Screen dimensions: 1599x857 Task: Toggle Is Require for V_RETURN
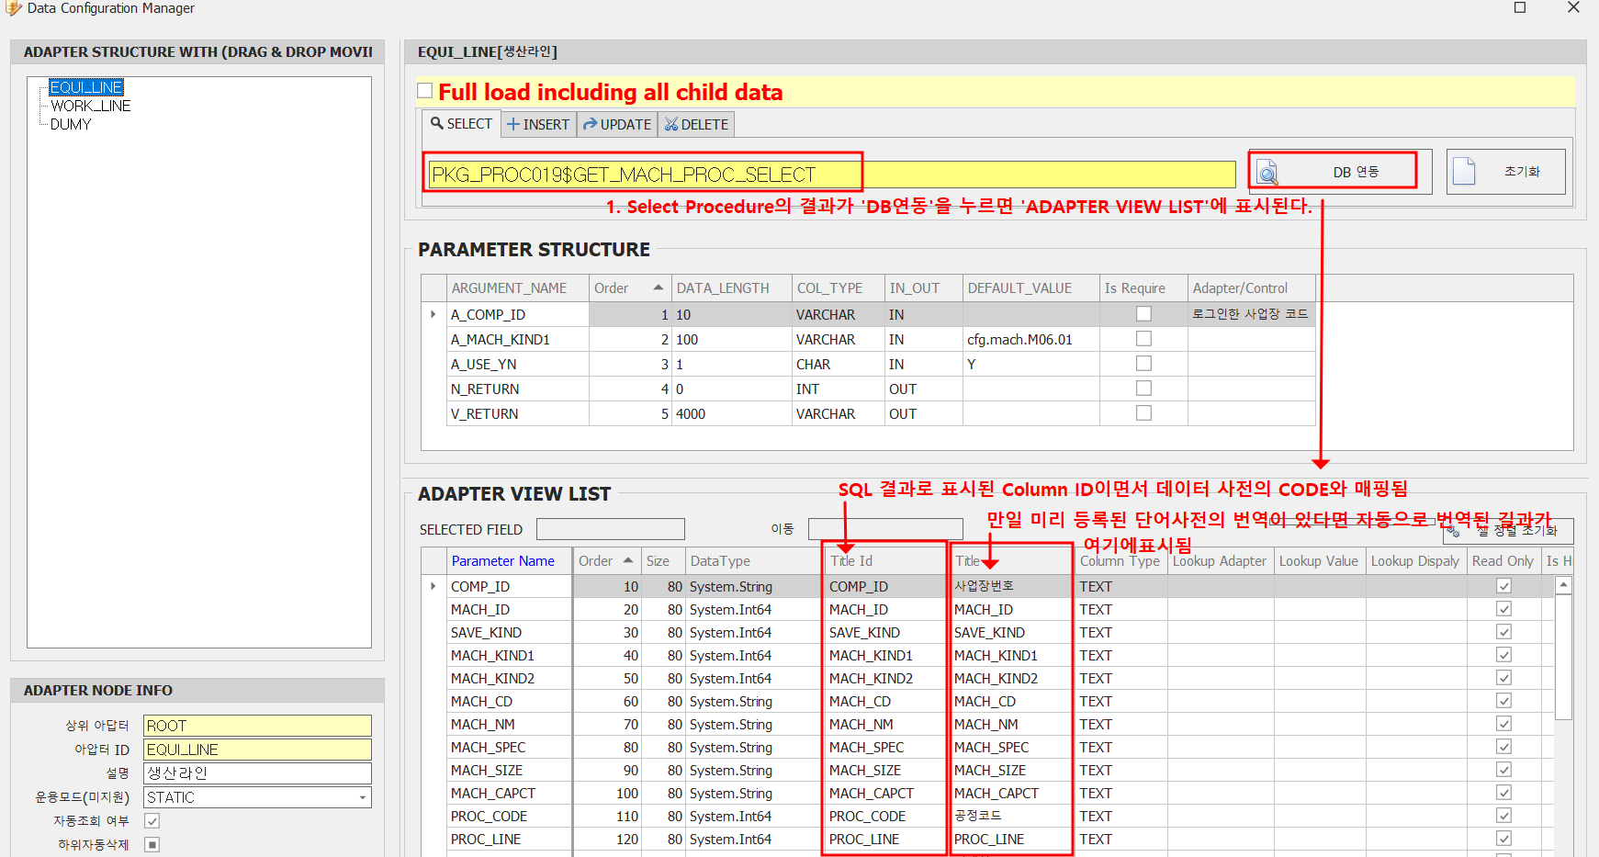pos(1143,413)
